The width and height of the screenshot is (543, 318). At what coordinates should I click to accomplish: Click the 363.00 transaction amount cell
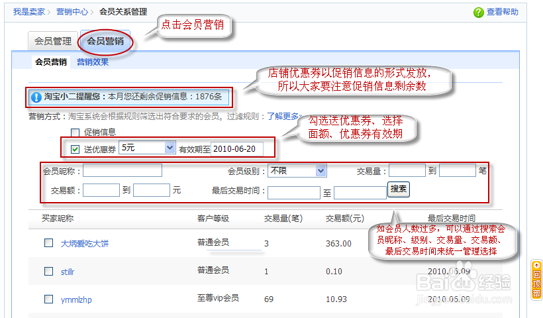(338, 244)
